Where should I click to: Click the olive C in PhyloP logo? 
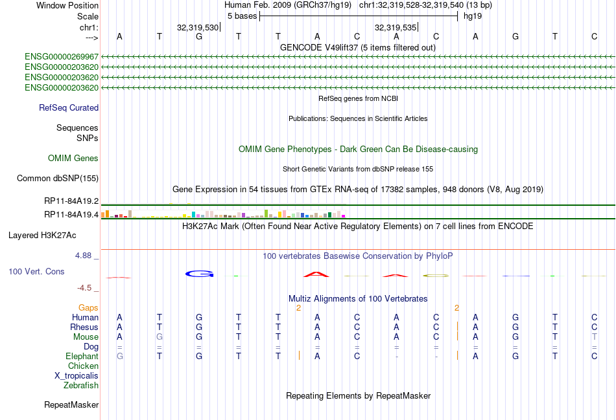tap(436, 276)
